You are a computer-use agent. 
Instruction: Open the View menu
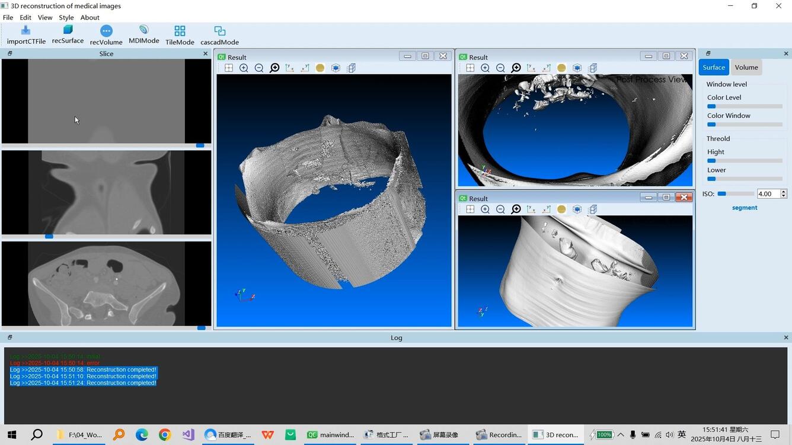tap(45, 18)
